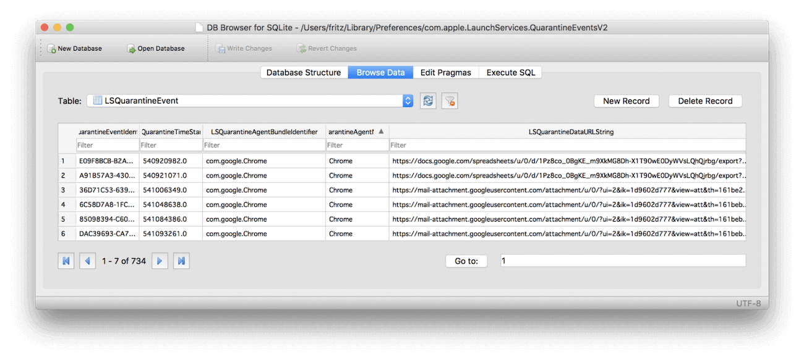This screenshot has width=804, height=360.
Task: Click the New Record button
Action: click(x=626, y=101)
